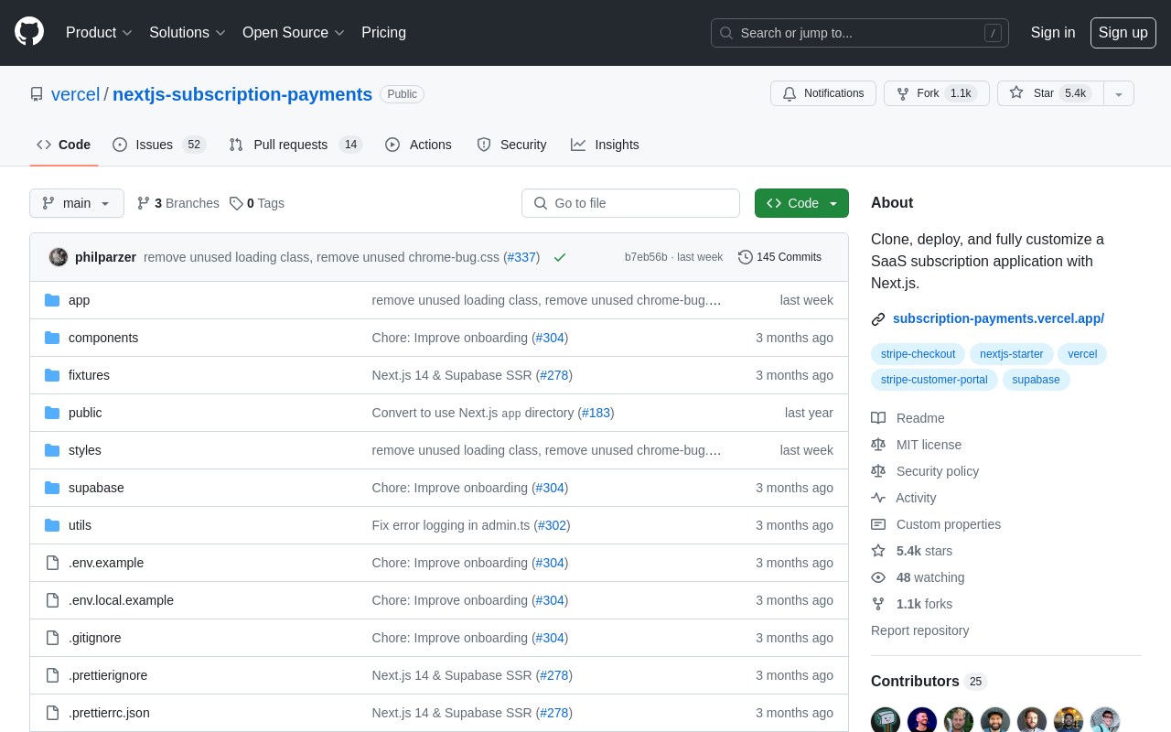Open repository Activity

click(915, 498)
